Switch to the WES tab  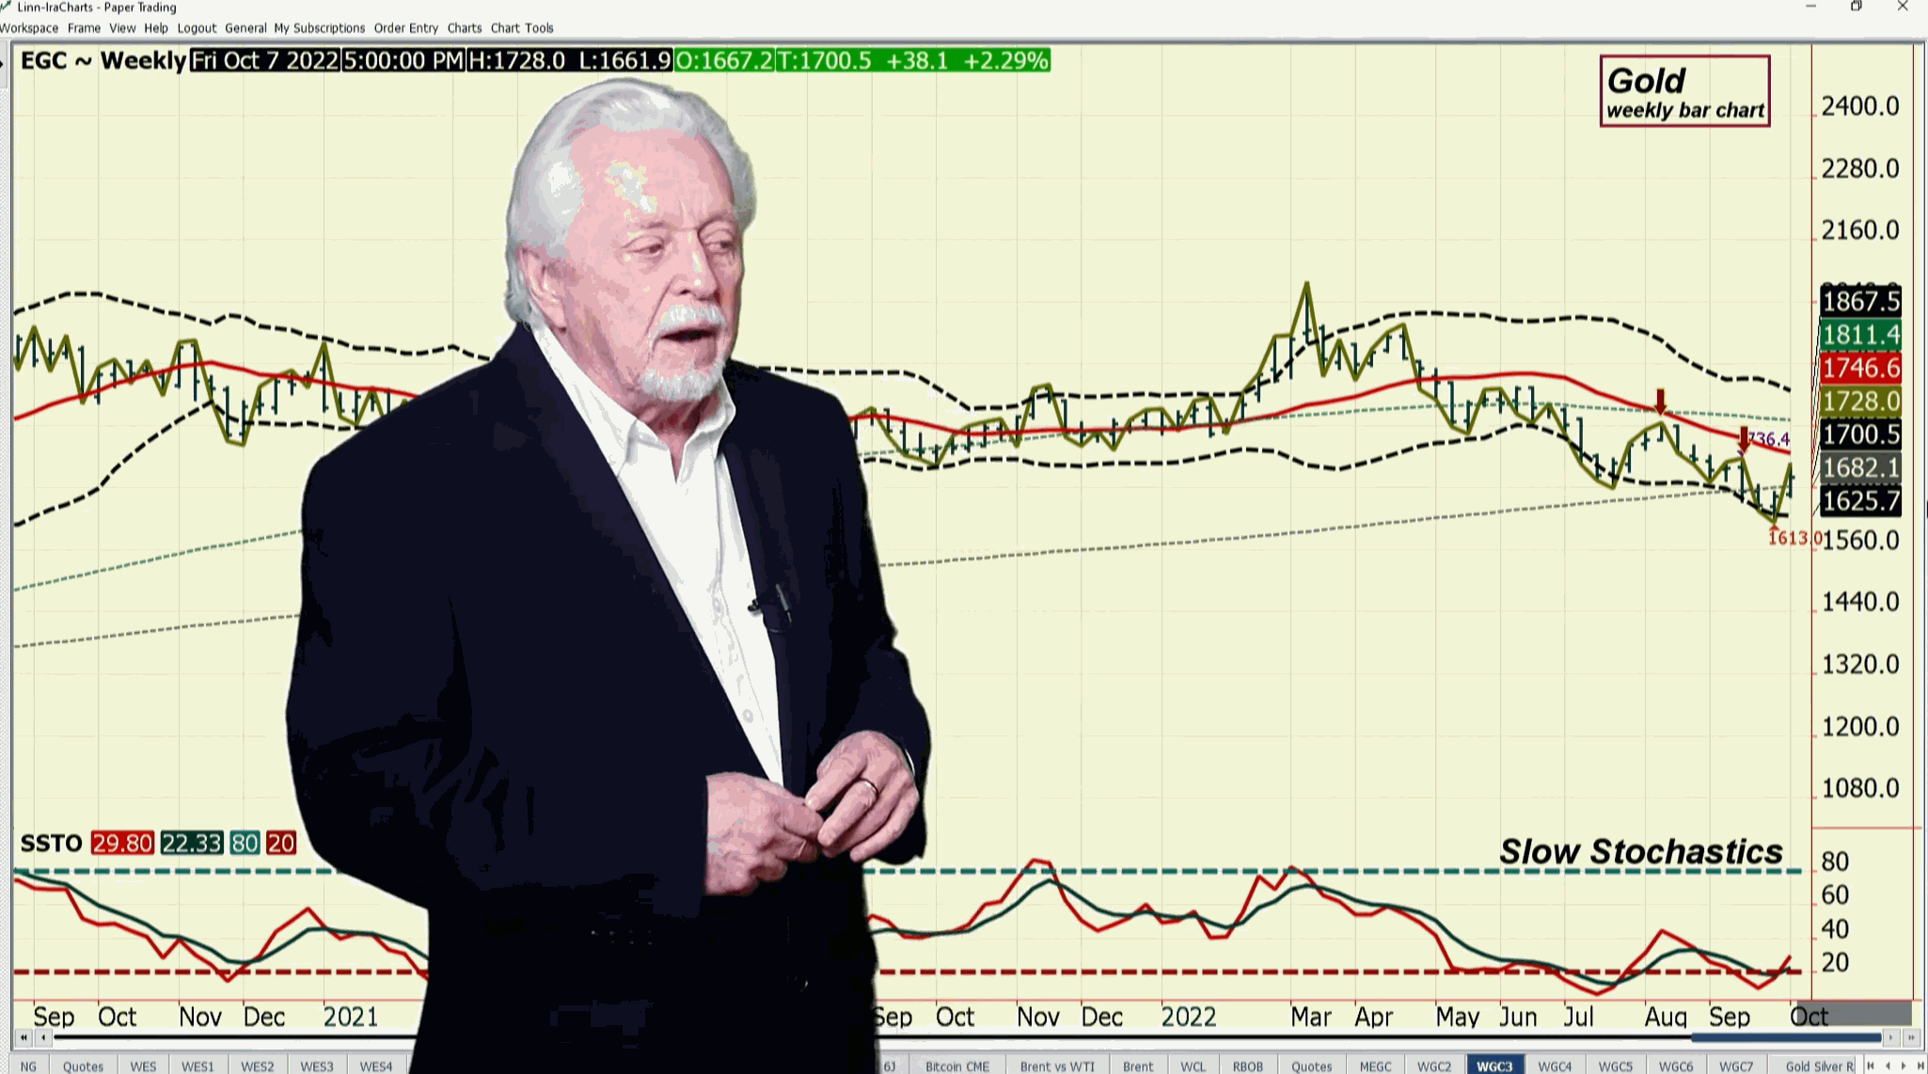(143, 1066)
